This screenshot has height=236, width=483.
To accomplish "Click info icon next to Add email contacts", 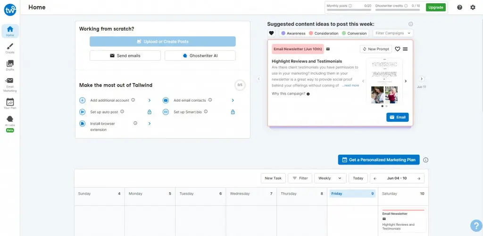I will tap(210, 100).
